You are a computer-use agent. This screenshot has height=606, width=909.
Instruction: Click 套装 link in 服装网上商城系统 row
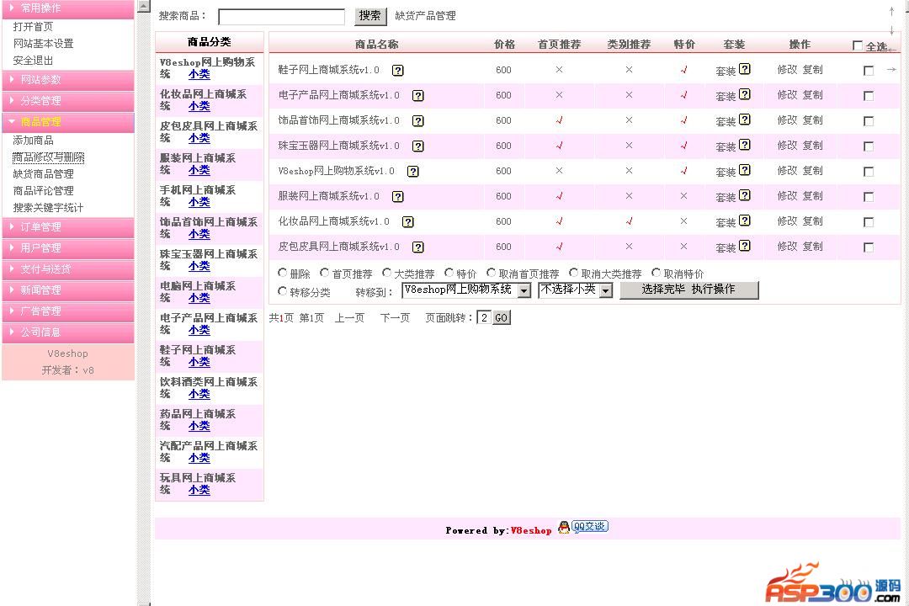[726, 197]
